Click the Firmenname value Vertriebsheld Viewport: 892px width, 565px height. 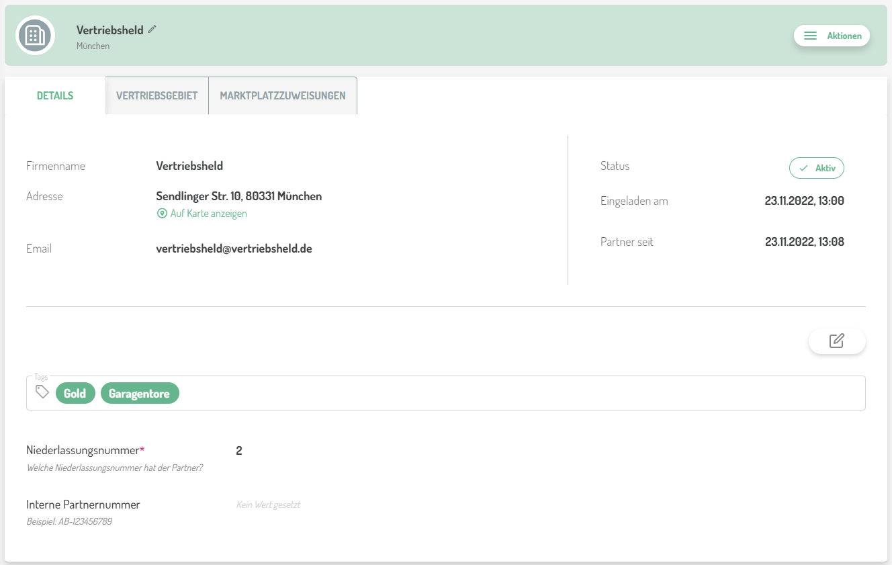pos(189,166)
